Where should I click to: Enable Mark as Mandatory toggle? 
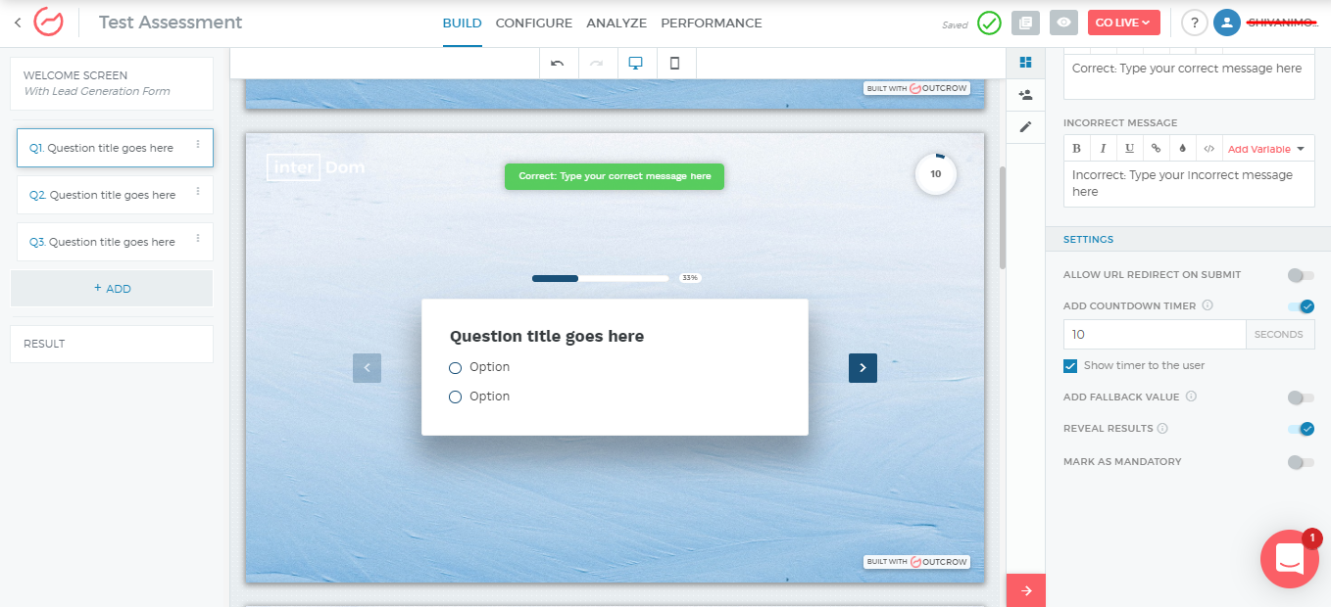tap(1301, 462)
